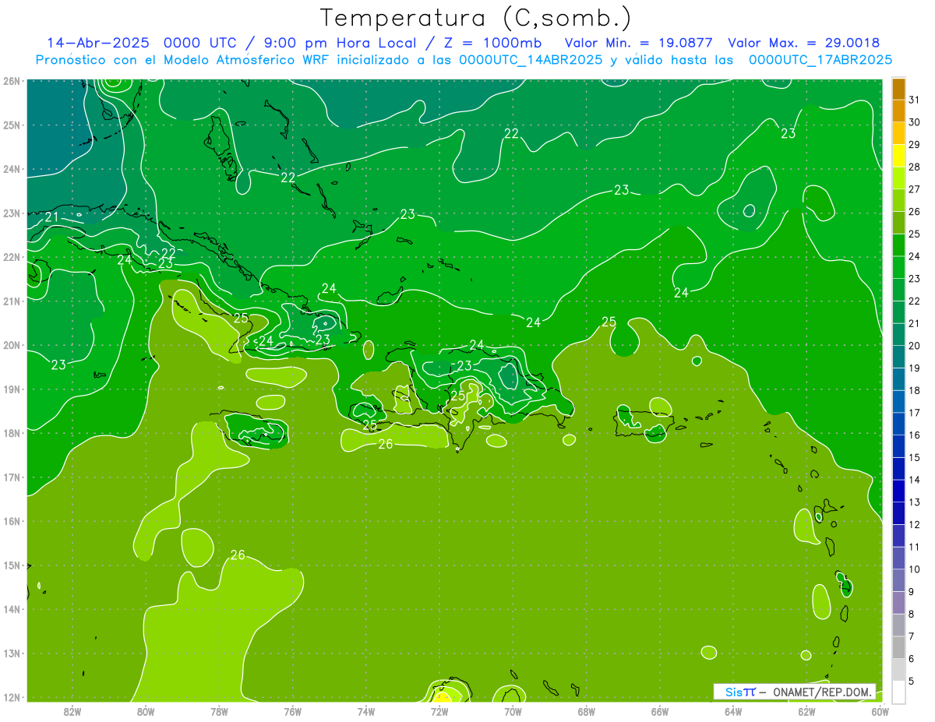
Task: Click the '80W' longitude axis label
Action: (146, 711)
